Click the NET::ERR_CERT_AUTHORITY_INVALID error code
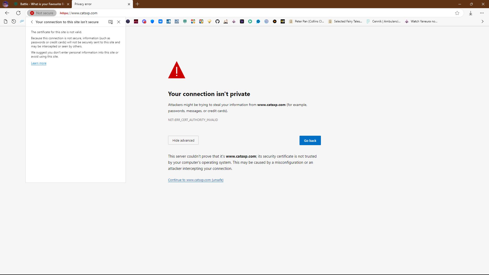This screenshot has width=489, height=275. tap(193, 120)
